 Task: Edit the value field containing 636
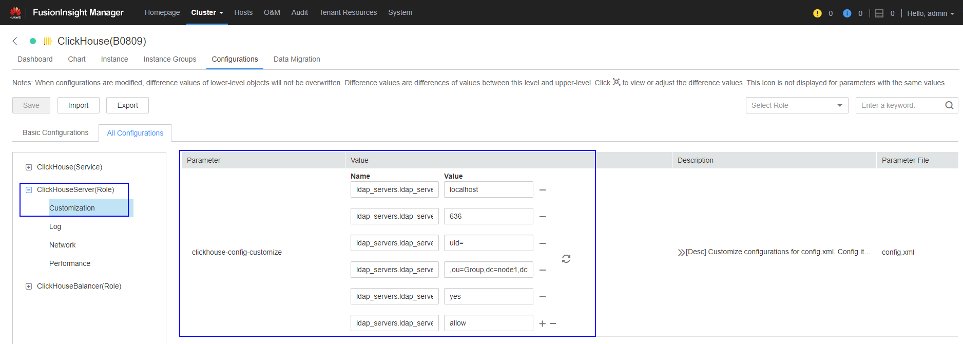tap(488, 216)
